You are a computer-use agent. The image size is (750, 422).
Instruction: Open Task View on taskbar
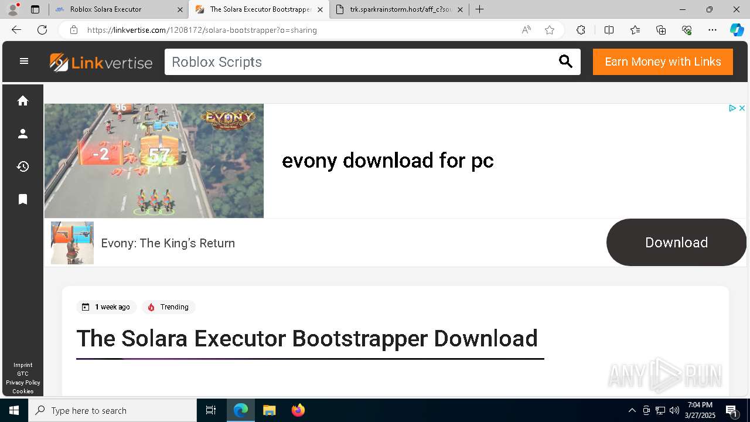coord(211,410)
